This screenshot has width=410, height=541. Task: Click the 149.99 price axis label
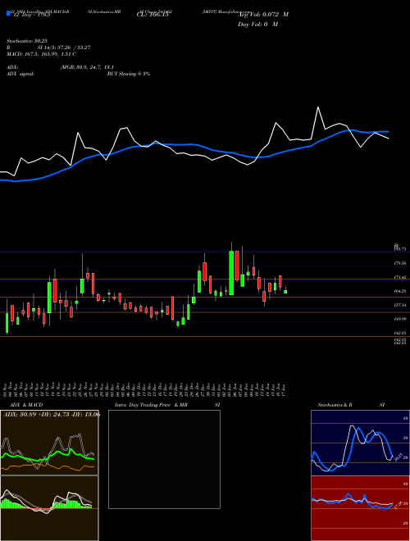399,320
